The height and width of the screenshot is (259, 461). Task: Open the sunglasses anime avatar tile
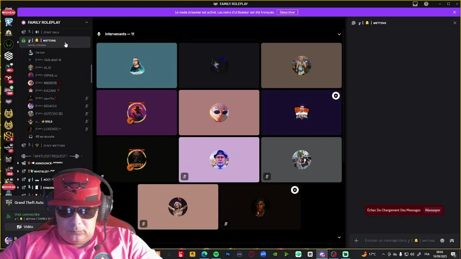pos(219,113)
